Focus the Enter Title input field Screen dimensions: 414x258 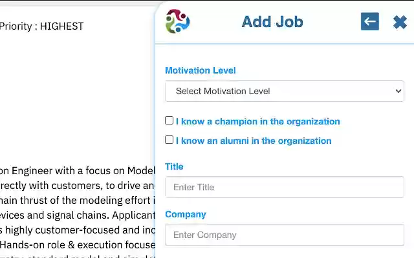(x=285, y=187)
